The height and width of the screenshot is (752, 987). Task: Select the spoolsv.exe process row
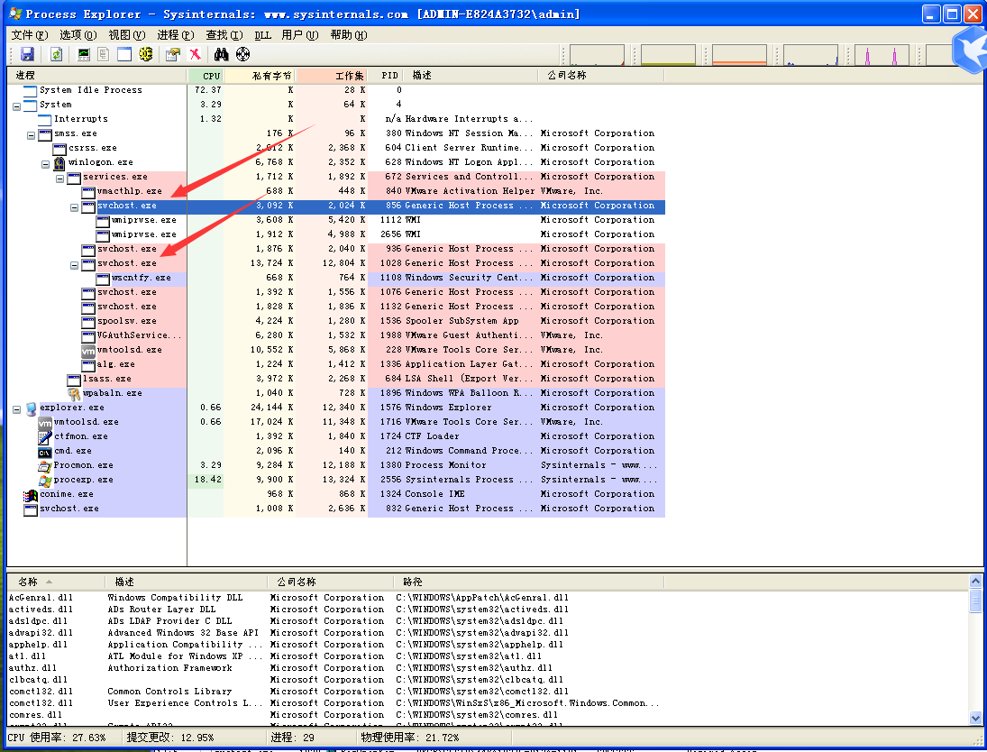(x=336, y=321)
